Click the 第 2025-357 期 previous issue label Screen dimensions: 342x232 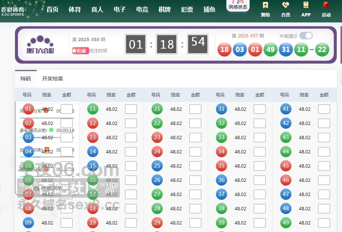(248, 36)
